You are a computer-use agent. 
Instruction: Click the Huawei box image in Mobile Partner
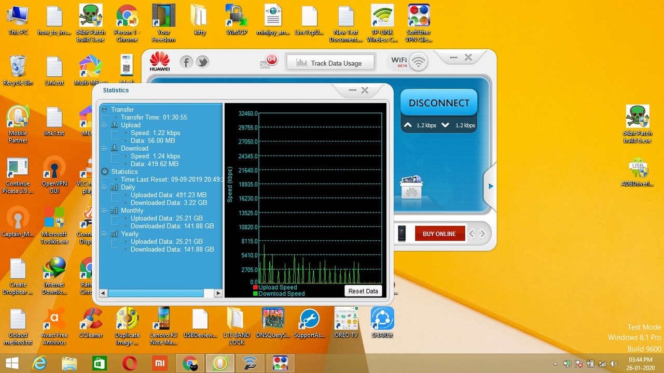(411, 187)
